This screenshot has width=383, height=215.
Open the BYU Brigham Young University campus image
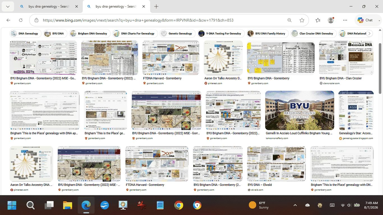click(x=300, y=110)
